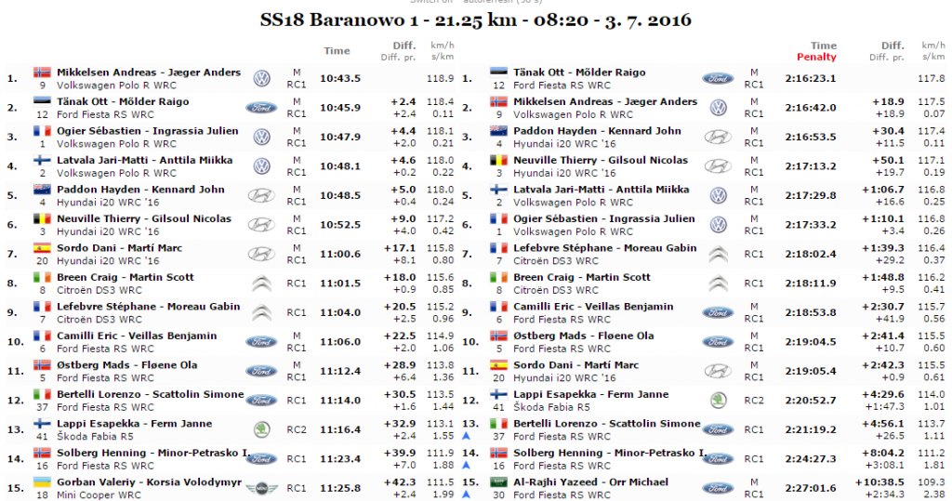Click the Mini logo beside Gorban Valeriy
Viewport: 952px width, 501px height.
(261, 488)
